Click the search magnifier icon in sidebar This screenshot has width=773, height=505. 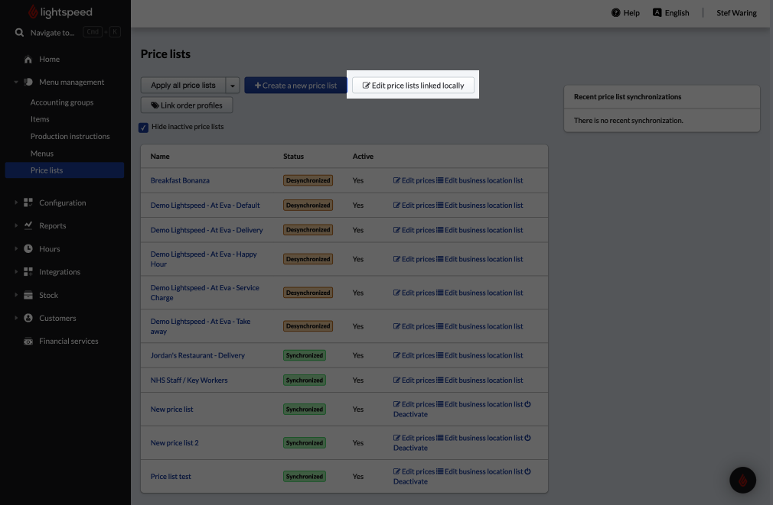(19, 33)
